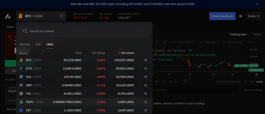Click the Bitvavo logo icon
Screen dimensions: 265x114
coord(8,16)
